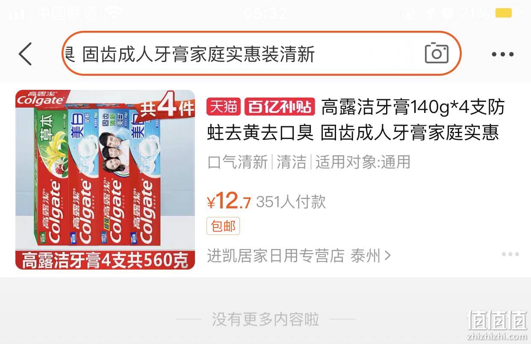Tap the back arrow icon
The height and width of the screenshot is (344, 531).
click(25, 54)
